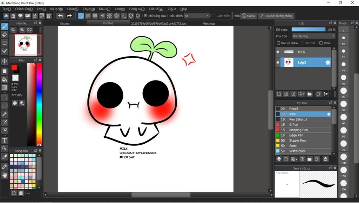Enable the Bảo vệ alpha checkbox
This screenshot has width=359, height=203.
279,43
